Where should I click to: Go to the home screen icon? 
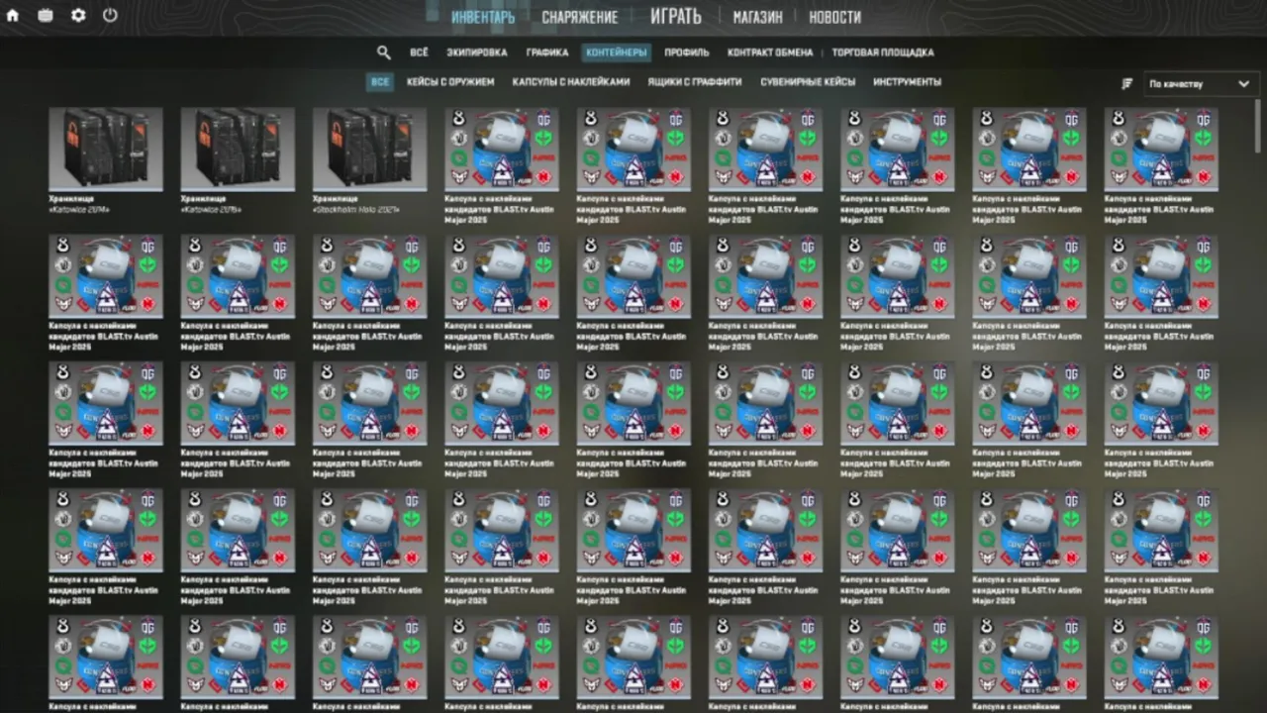pos(13,16)
